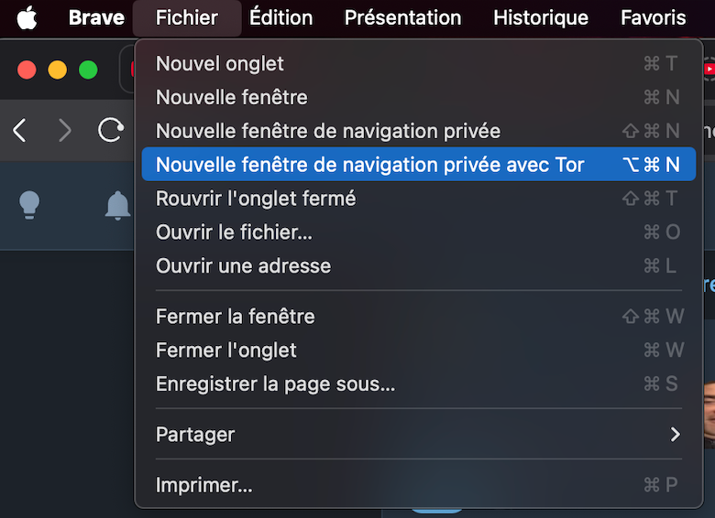This screenshot has height=518, width=715.
Task: Open the notifications bell icon
Action: [x=117, y=205]
